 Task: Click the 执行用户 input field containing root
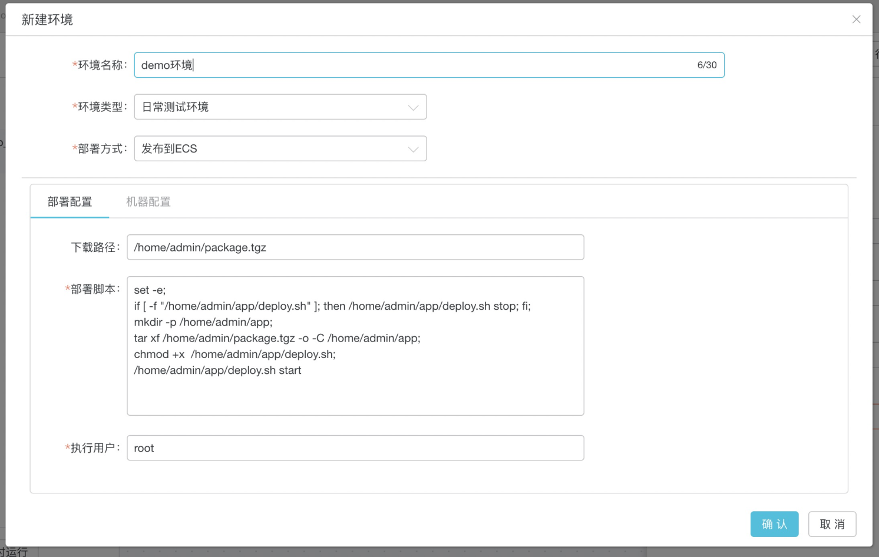(355, 448)
